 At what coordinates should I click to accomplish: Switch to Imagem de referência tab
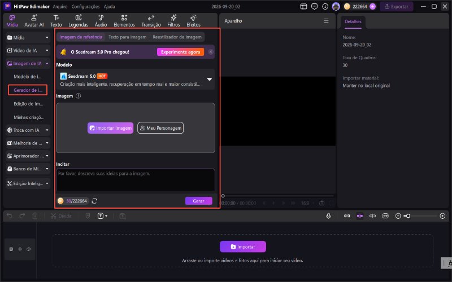tap(81, 37)
